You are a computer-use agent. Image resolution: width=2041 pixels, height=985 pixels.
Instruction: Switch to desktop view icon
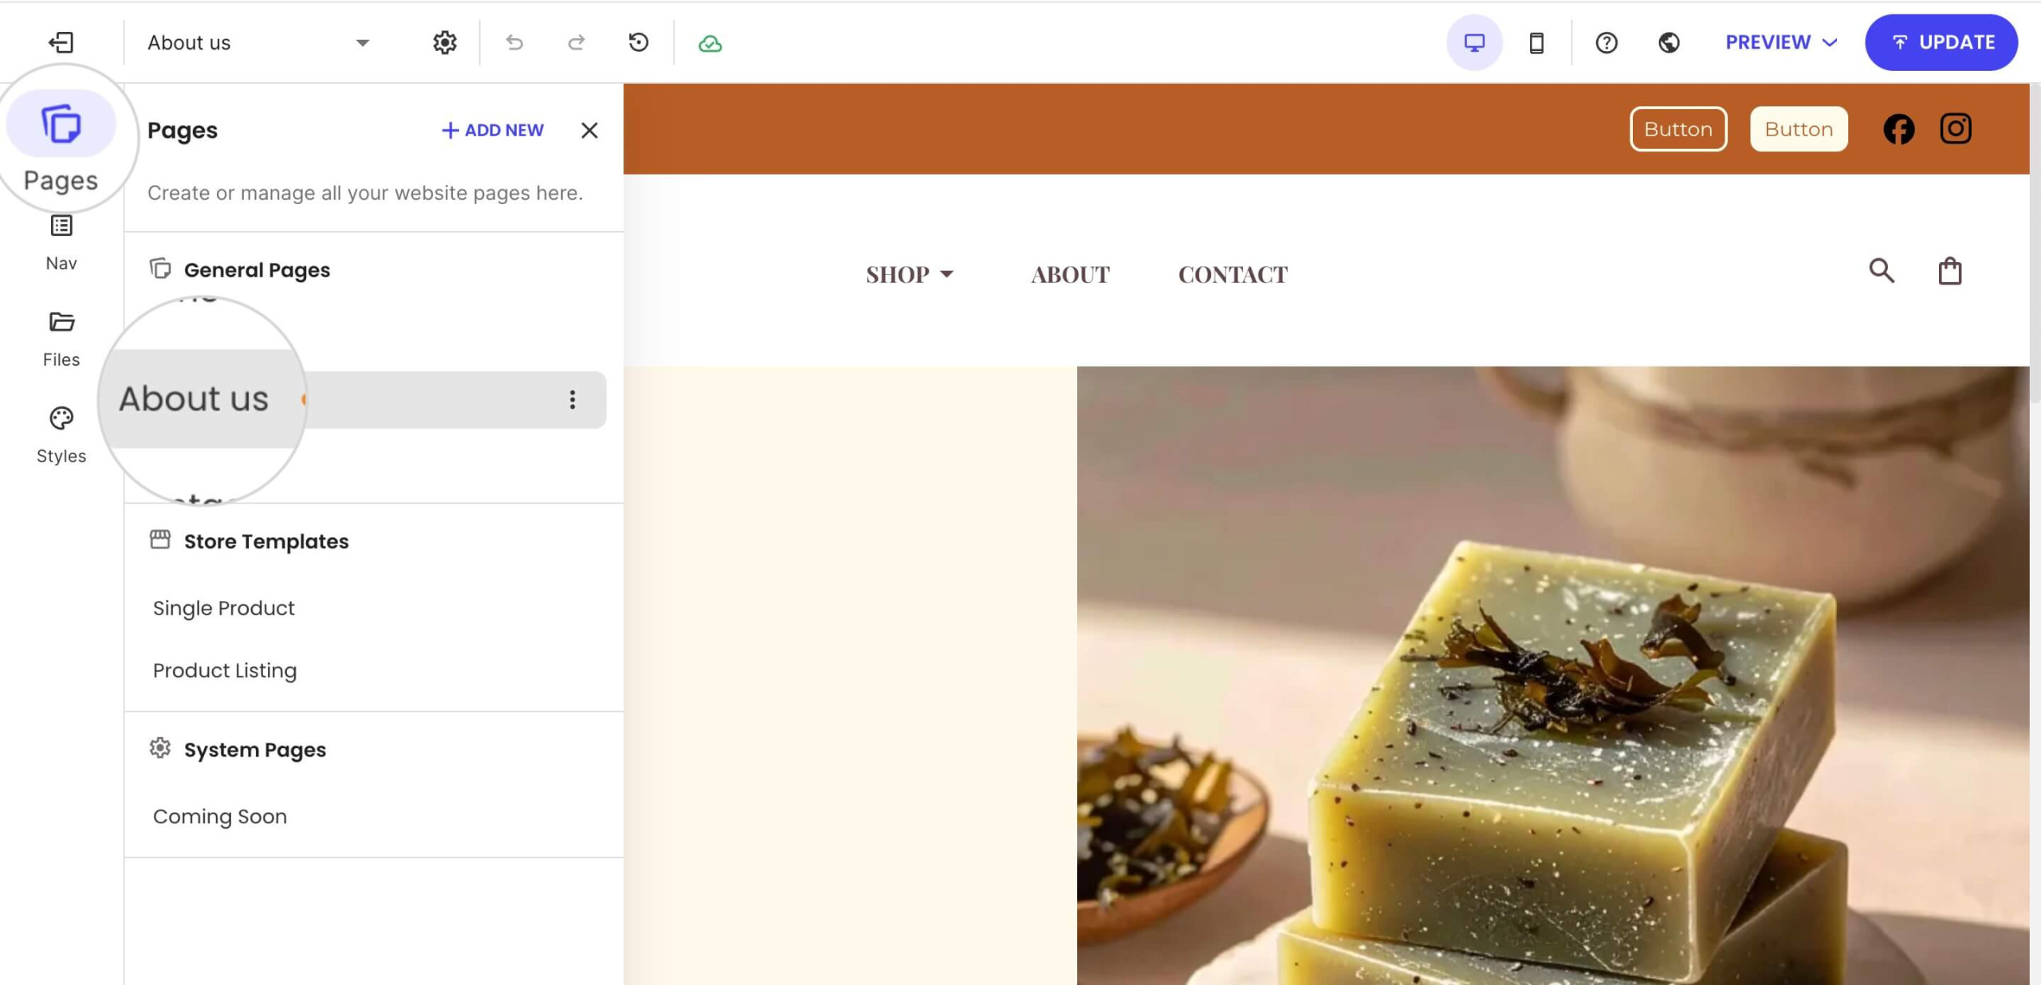(1474, 42)
